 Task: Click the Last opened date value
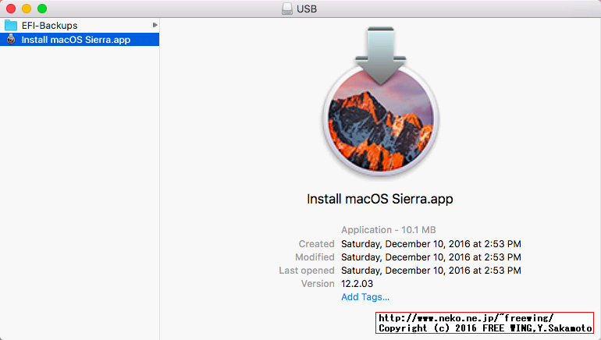tap(431, 271)
